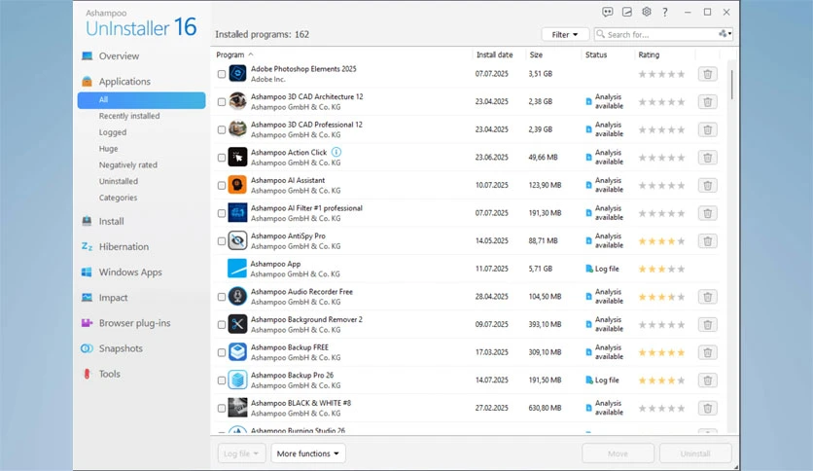Viewport: 813px width, 471px height.
Task: Show Negatively rated applications
Action: click(128, 165)
